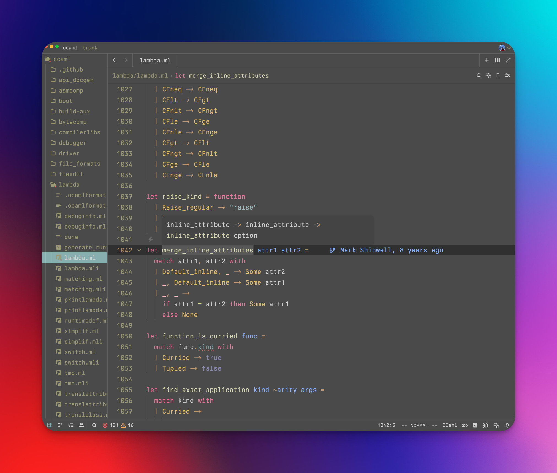The height and width of the screenshot is (473, 557).
Task: Open the outline panel icon in status bar
Action: coord(71,425)
